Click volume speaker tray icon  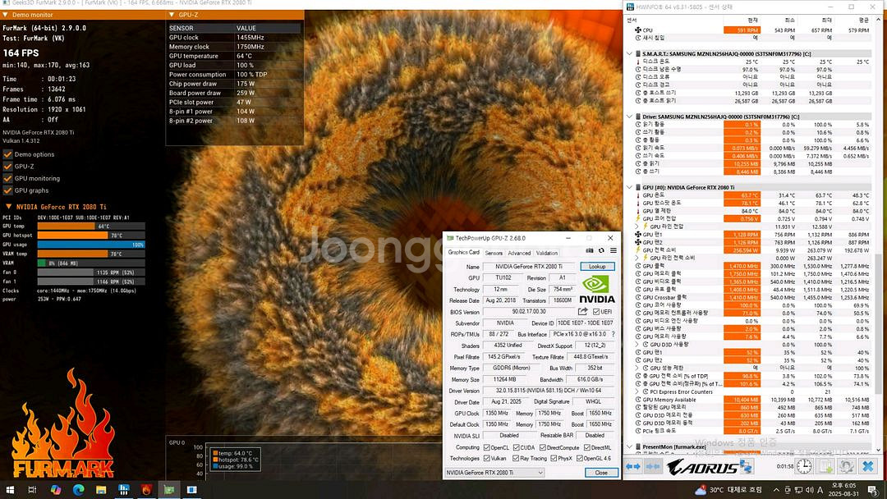[x=809, y=490]
